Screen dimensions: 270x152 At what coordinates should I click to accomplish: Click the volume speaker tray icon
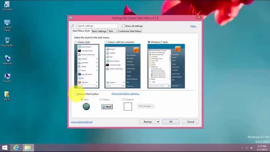coord(251,148)
